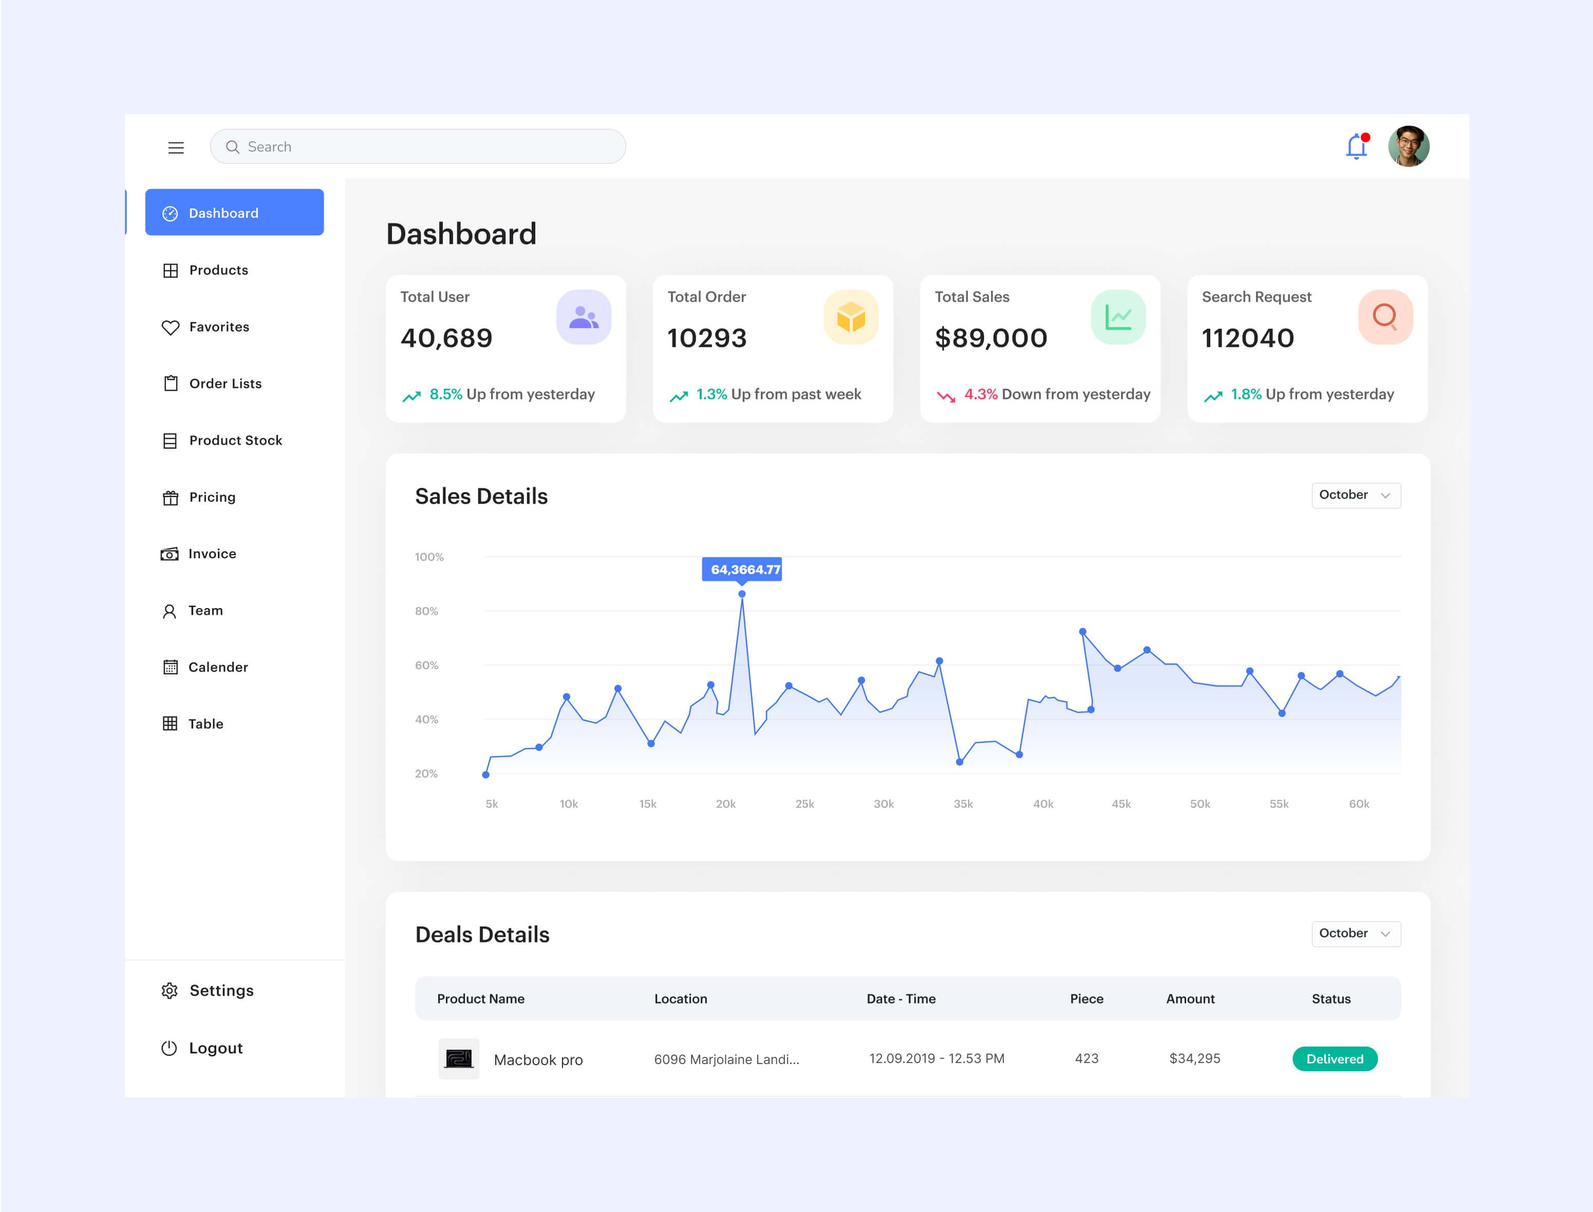1593x1212 pixels.
Task: Expand Deals Details October dropdown
Action: (x=1356, y=934)
